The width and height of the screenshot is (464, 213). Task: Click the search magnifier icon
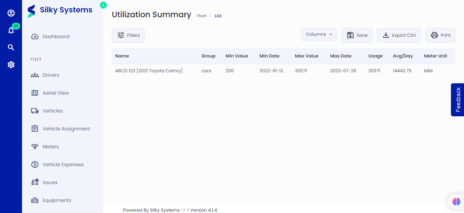11,47
